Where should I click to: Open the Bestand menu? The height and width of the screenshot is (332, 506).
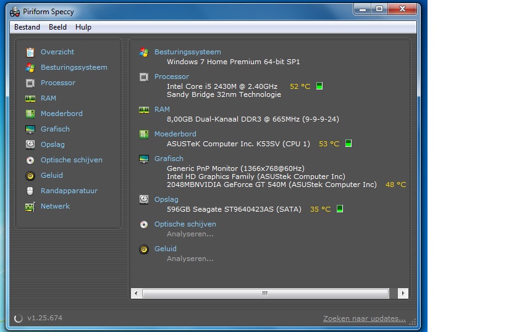(27, 27)
